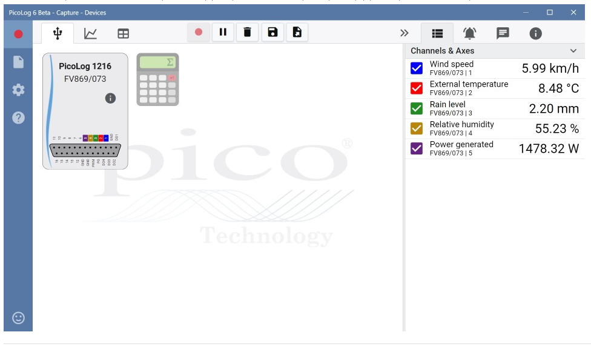Click the device serial FV869/073 on card
591x352 pixels.
point(85,79)
